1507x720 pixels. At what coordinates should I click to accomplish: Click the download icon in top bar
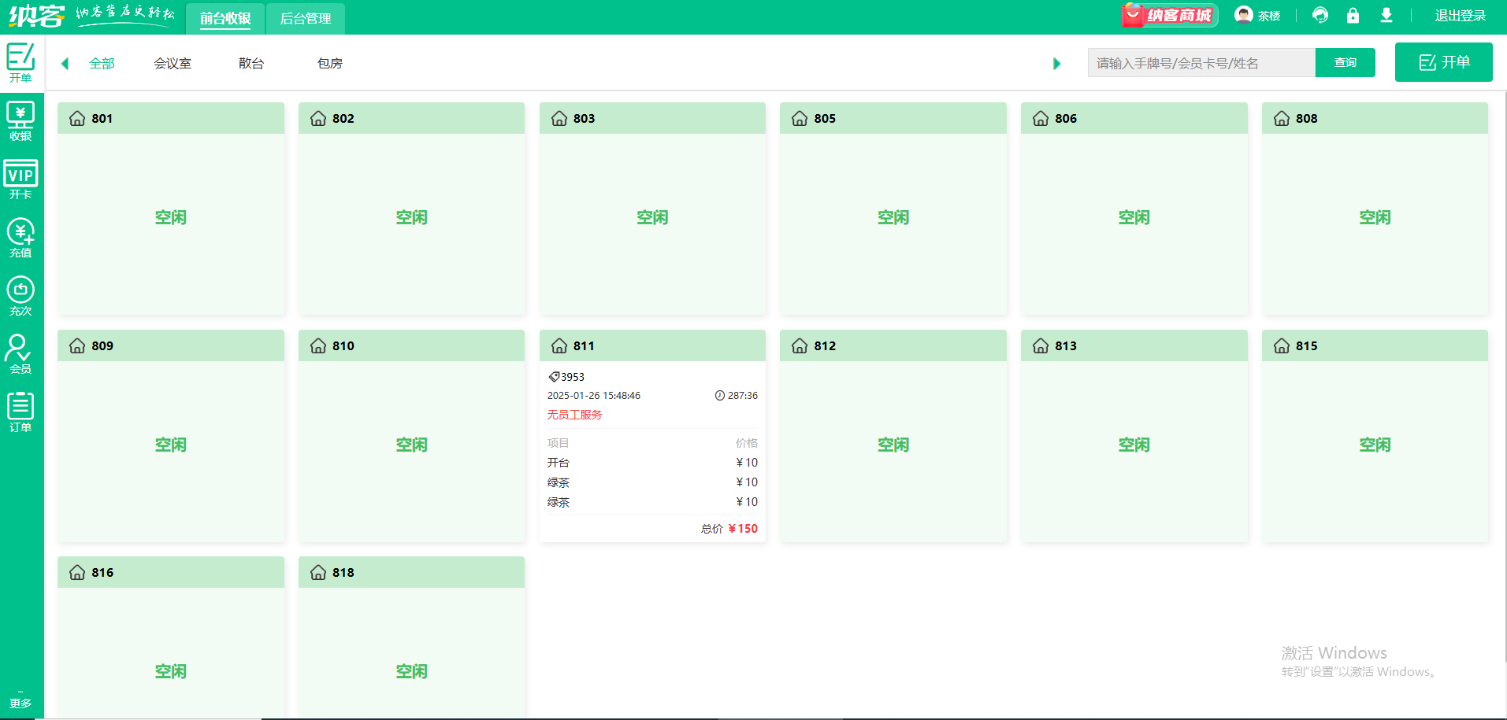point(1386,16)
